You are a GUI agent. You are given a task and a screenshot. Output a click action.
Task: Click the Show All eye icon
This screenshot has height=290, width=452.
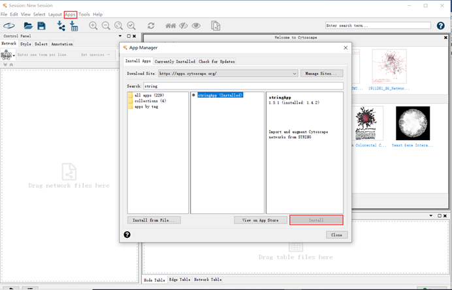pos(196,26)
